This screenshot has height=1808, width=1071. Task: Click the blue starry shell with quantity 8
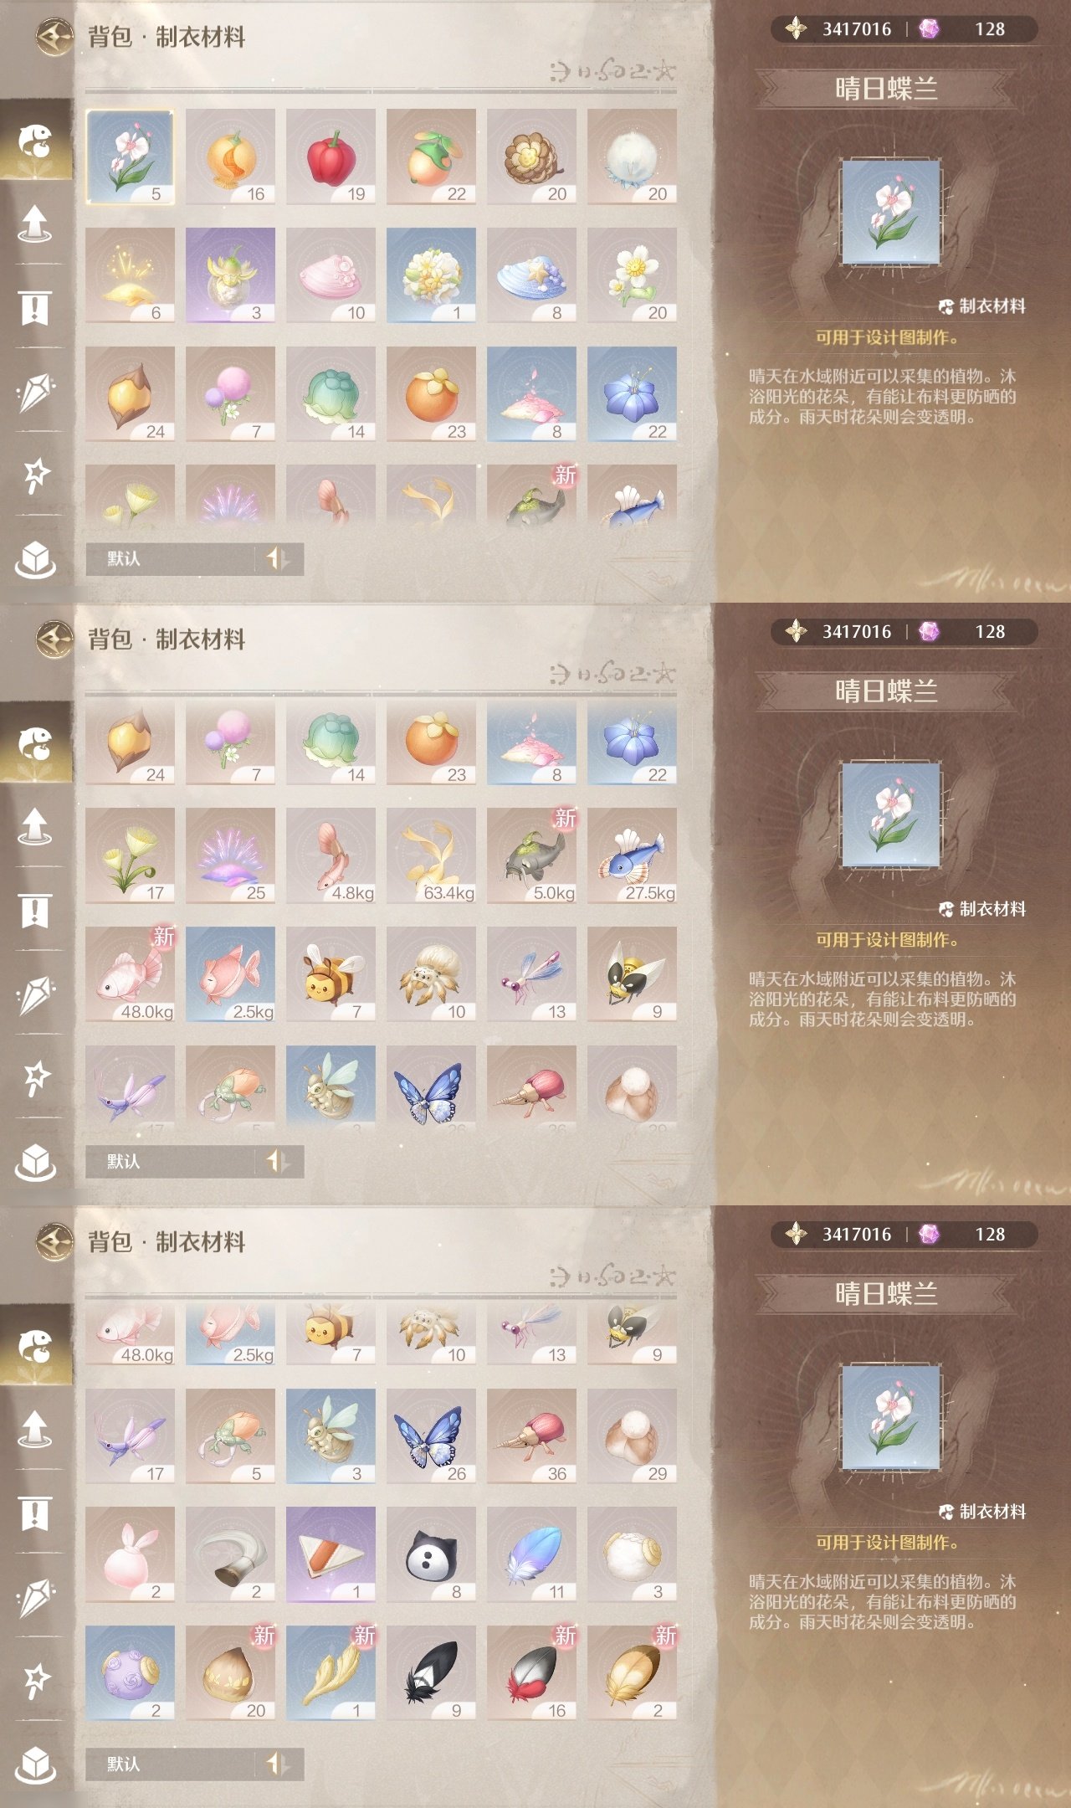[x=531, y=275]
